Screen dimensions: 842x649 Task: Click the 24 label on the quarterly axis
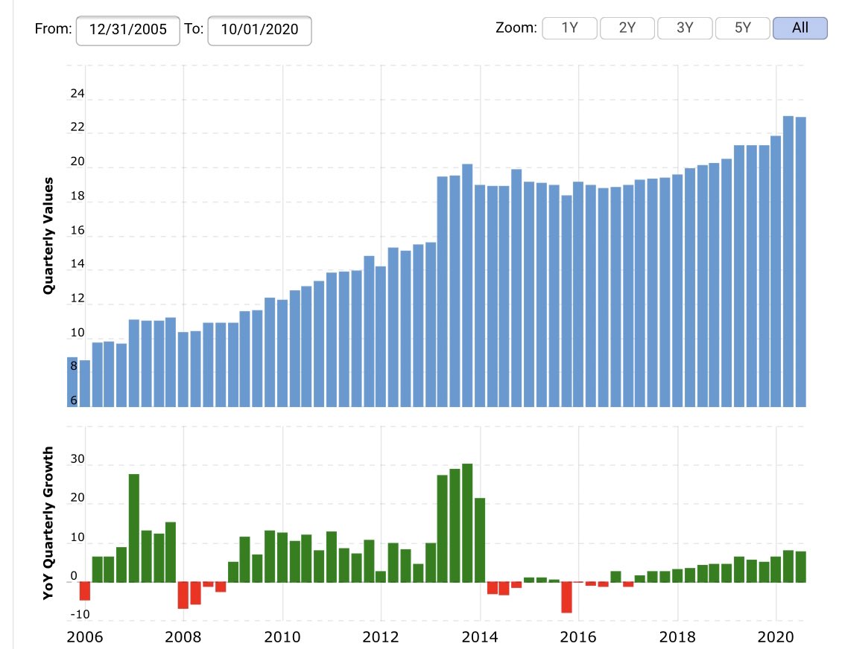[77, 93]
